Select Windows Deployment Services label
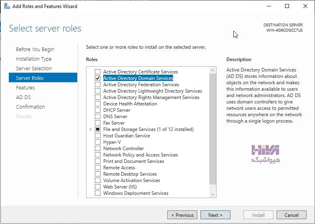This screenshot has width=315, height=224. (x=136, y=193)
